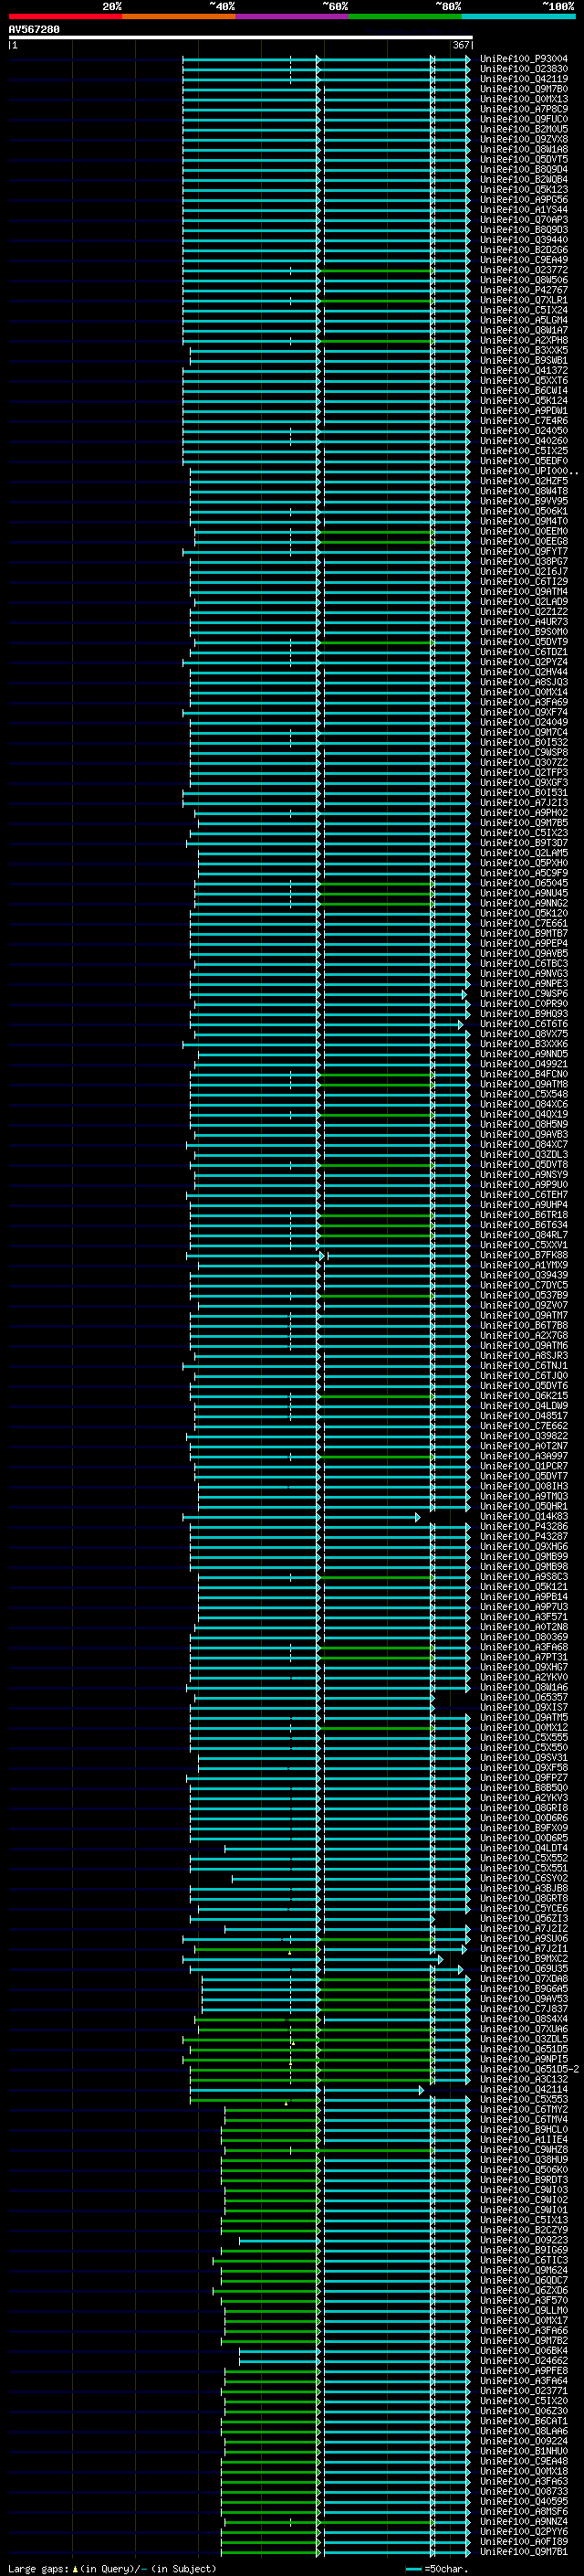
Task: Select hit UniRef100_C9EA49
Action: click(524, 260)
